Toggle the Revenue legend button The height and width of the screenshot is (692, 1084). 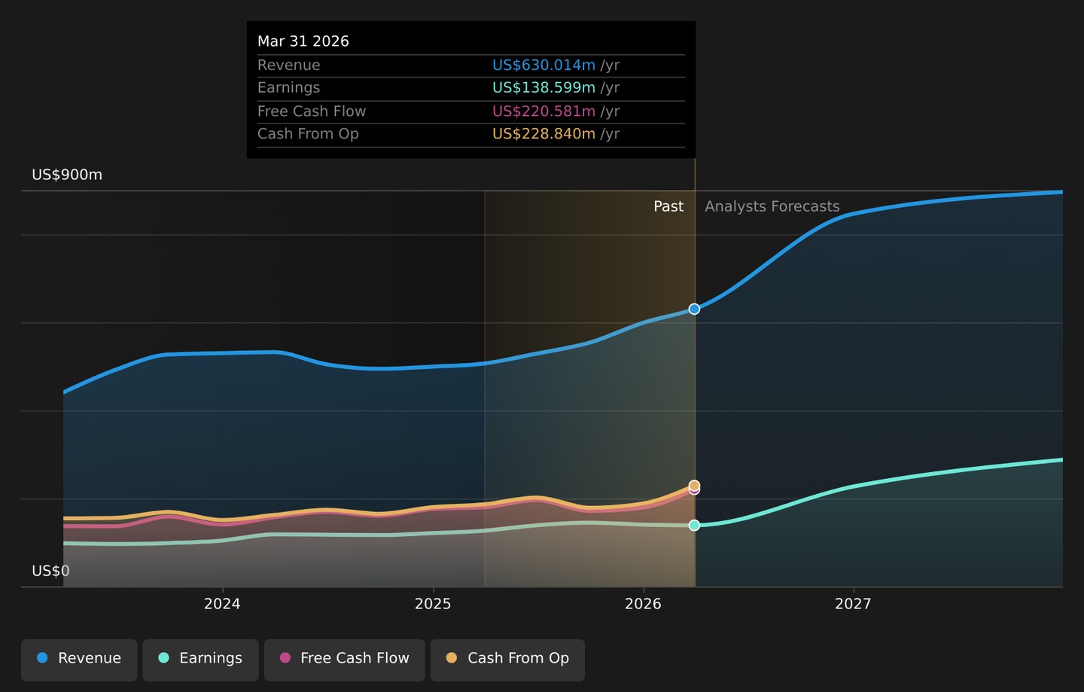coord(79,660)
